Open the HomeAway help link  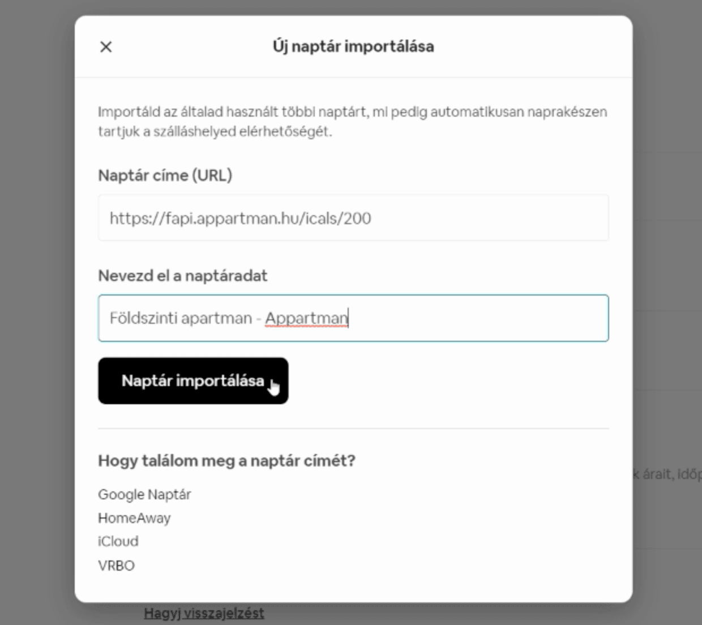(134, 518)
